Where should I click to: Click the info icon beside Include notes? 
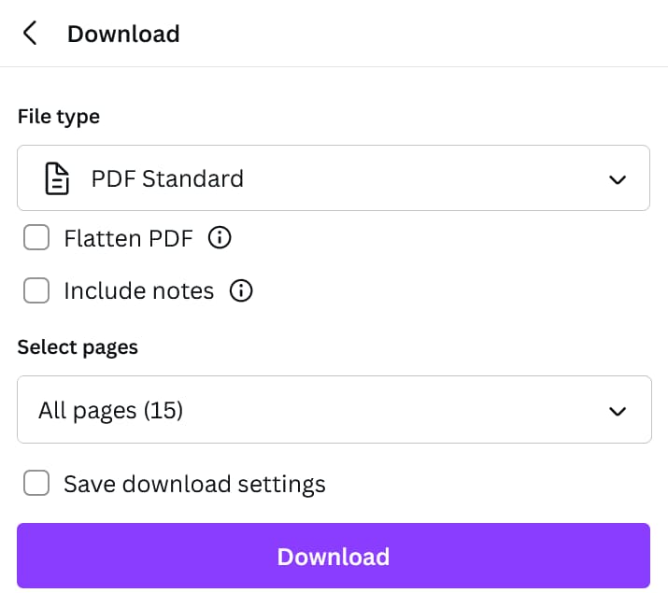[x=241, y=291]
